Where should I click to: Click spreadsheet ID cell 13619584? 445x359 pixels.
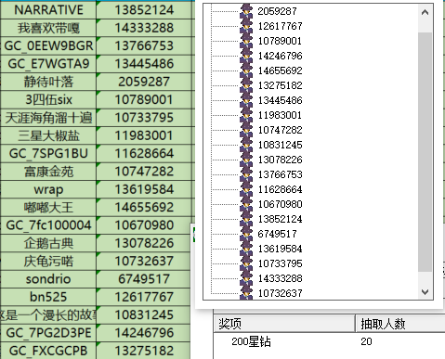click(x=144, y=189)
